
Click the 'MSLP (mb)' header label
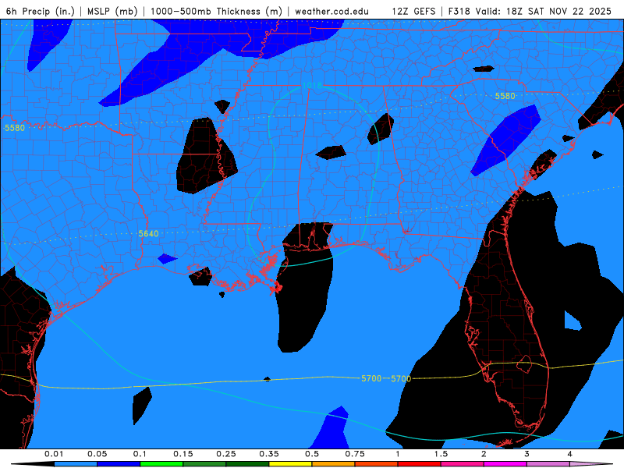(x=112, y=11)
